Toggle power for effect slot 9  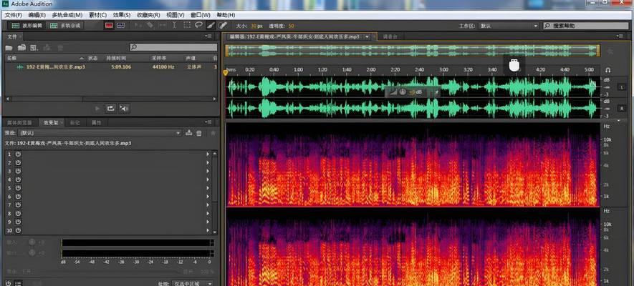(x=18, y=222)
